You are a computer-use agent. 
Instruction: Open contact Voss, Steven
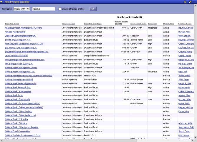pyautogui.click(x=184, y=36)
